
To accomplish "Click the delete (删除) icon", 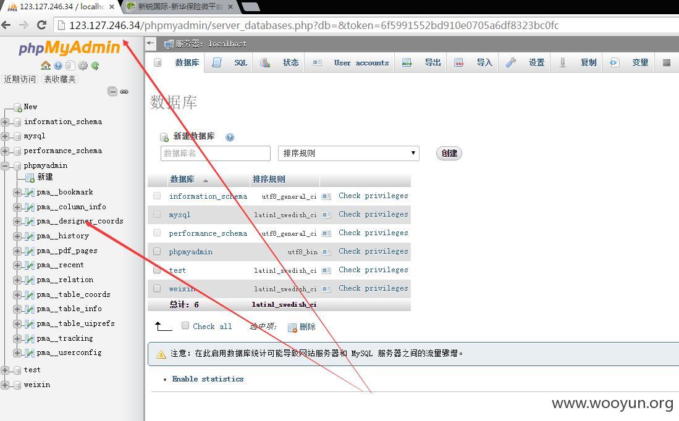I will tap(292, 328).
